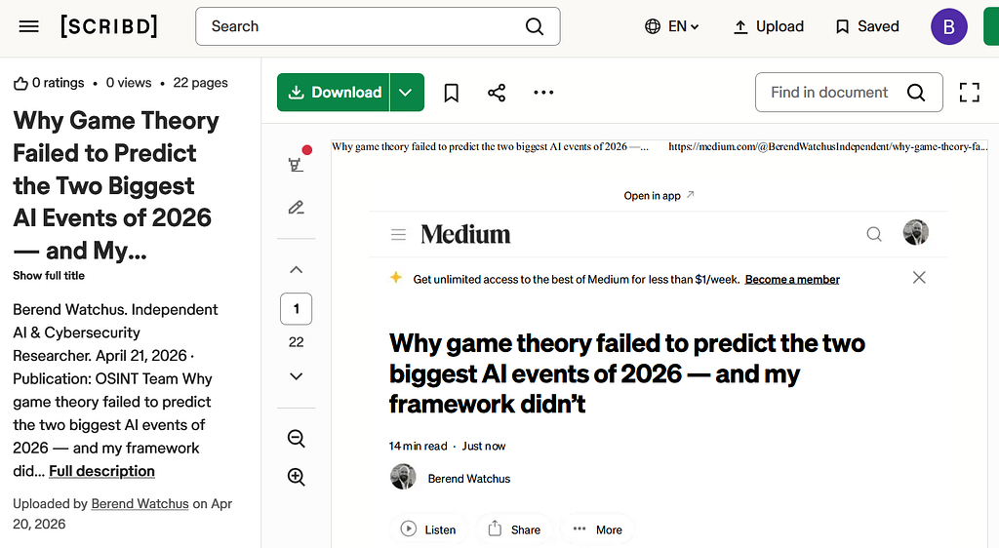Zoom in on the document
Viewport: 999px width, 548px height.
pos(297,477)
